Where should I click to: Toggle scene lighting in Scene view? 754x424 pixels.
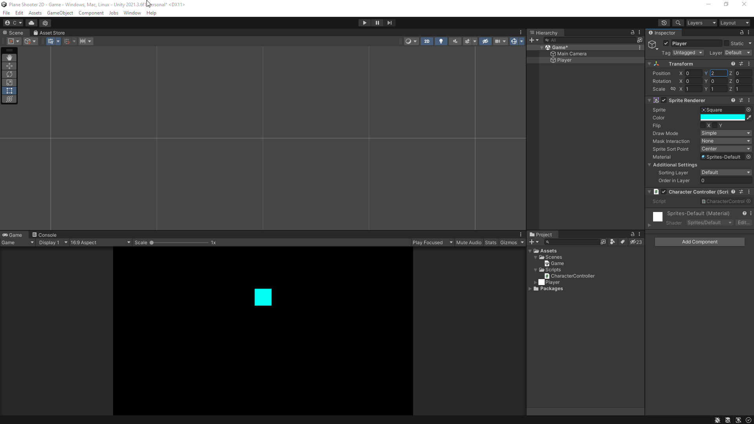441,41
